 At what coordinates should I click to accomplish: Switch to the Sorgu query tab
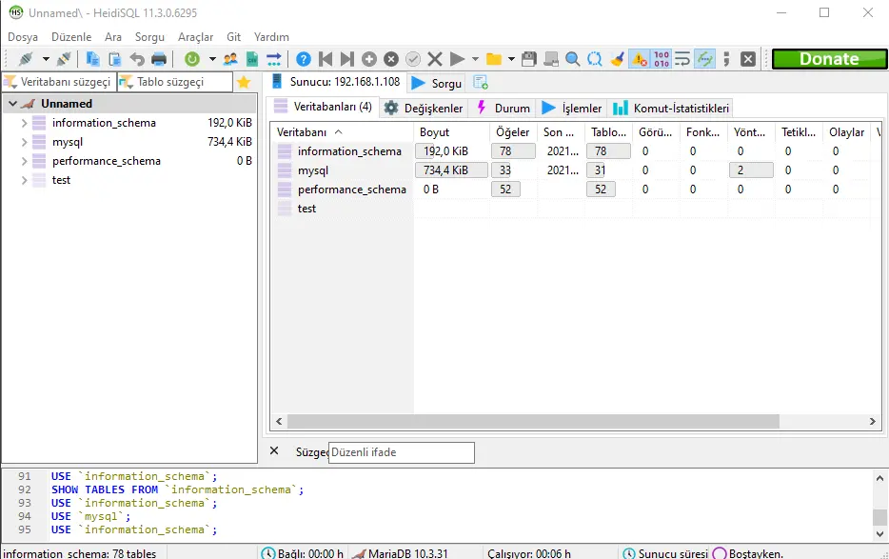[437, 84]
